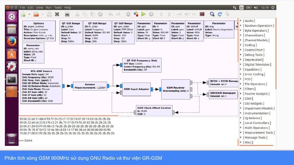
Task: Click the New flow graph icon
Action: (23, 14)
